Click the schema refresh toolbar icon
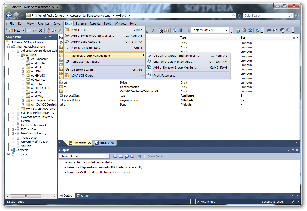307x211 pixels. [282, 30]
